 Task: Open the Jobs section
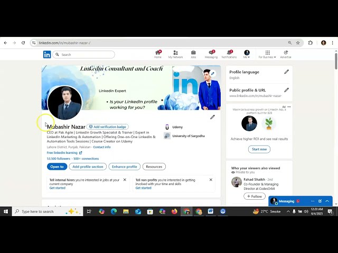coord(193,54)
